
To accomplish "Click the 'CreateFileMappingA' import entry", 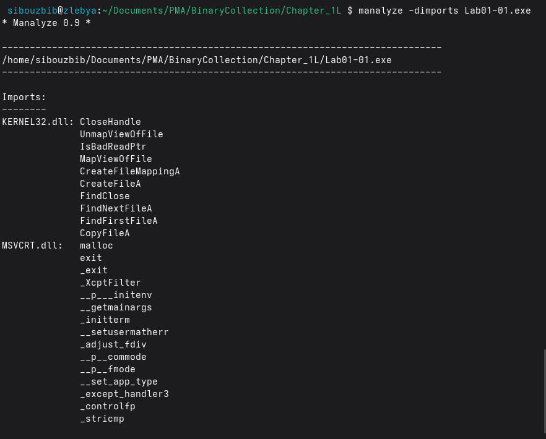I will pos(129,171).
